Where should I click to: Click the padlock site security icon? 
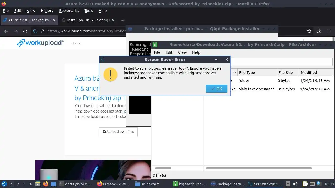click(43, 31)
